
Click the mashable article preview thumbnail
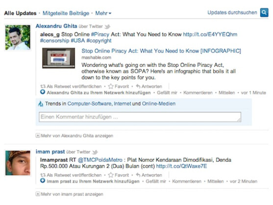(59, 58)
